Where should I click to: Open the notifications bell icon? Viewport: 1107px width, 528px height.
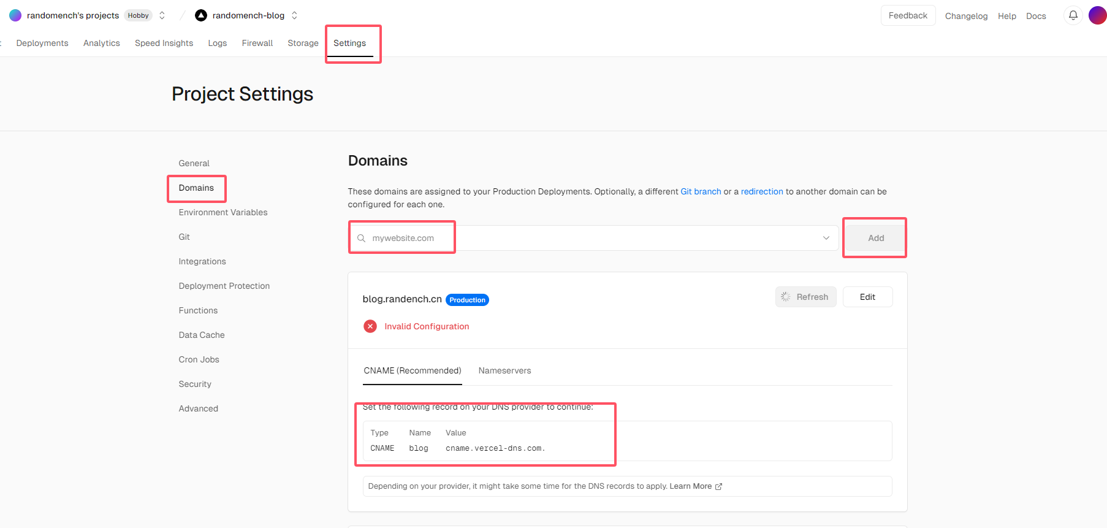(1073, 15)
